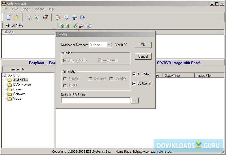Click the blue info bubble icon
The image size is (226, 155).
click(x=66, y=17)
